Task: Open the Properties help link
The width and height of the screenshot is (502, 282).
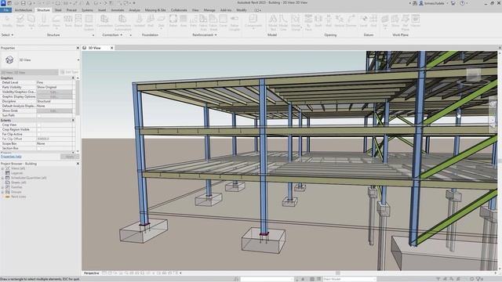Action: coord(11,157)
